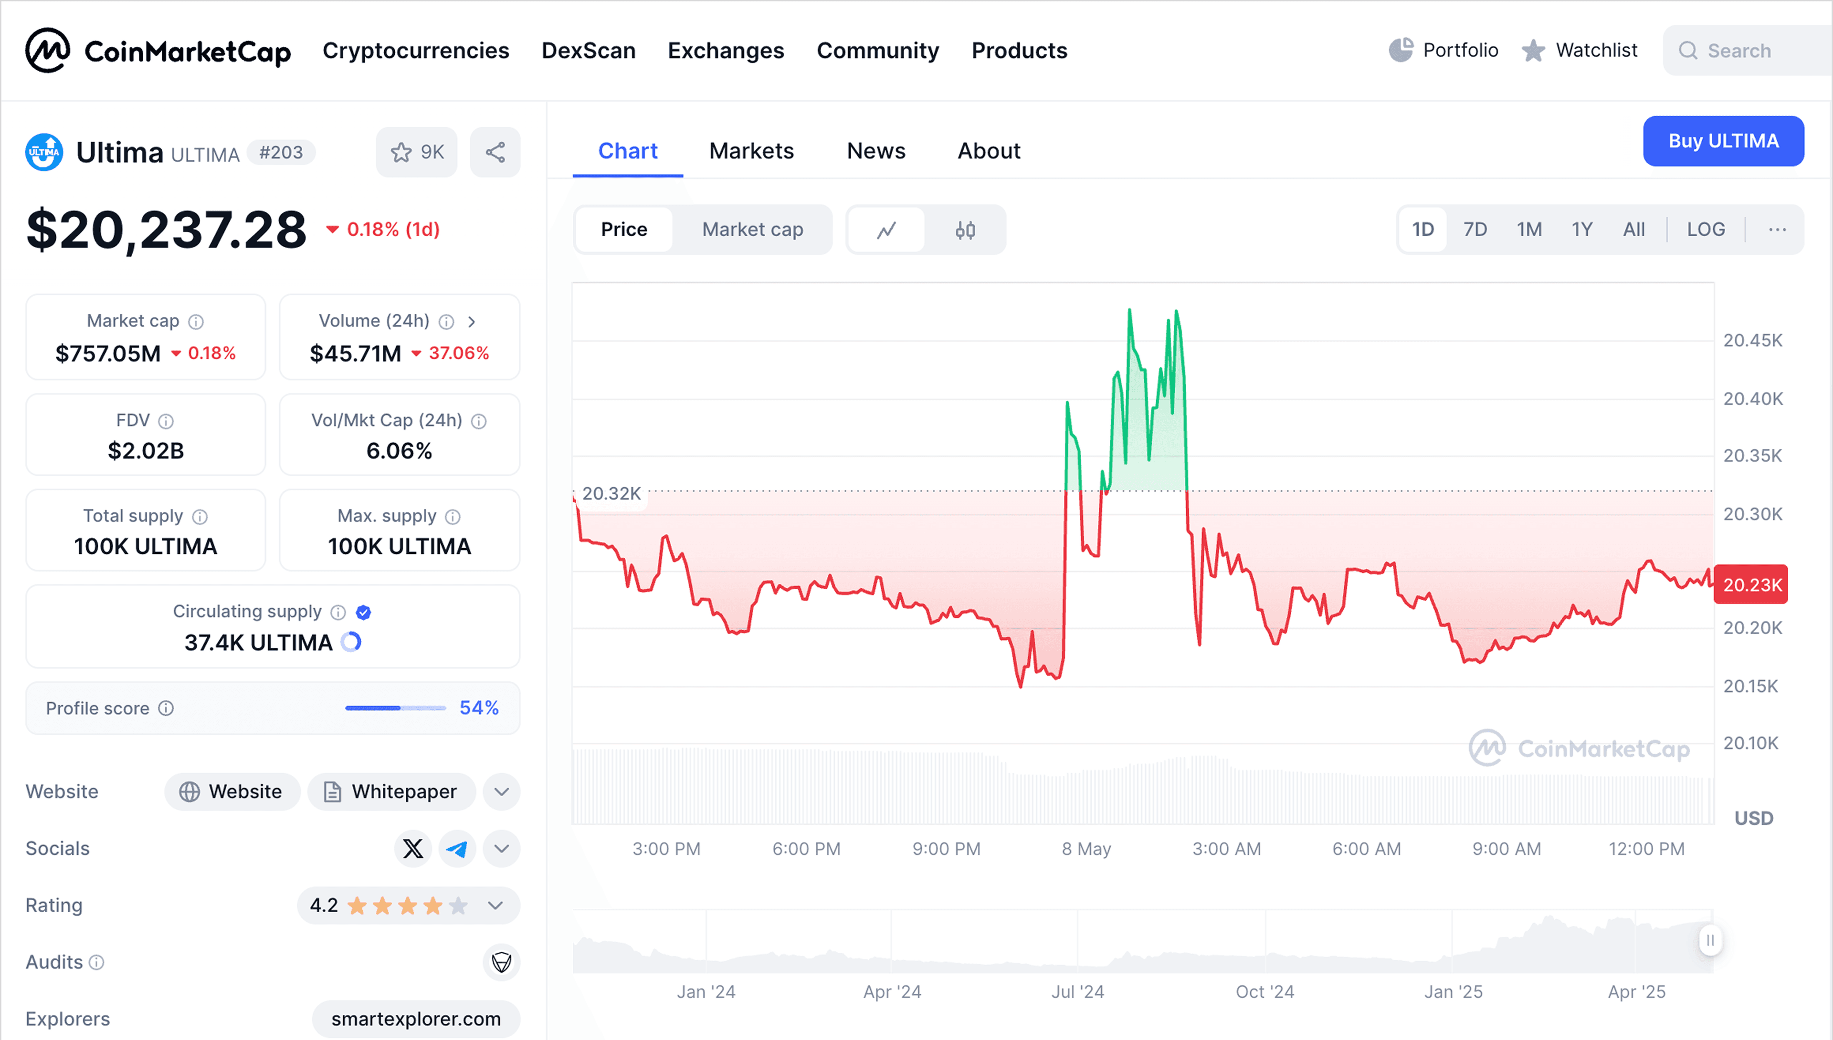The width and height of the screenshot is (1833, 1040).
Task: Open Community menu
Action: point(877,51)
